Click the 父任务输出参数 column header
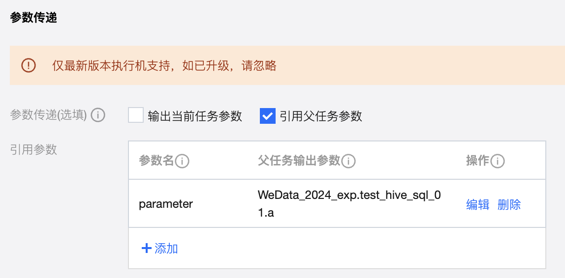The width and height of the screenshot is (565, 278). (299, 161)
